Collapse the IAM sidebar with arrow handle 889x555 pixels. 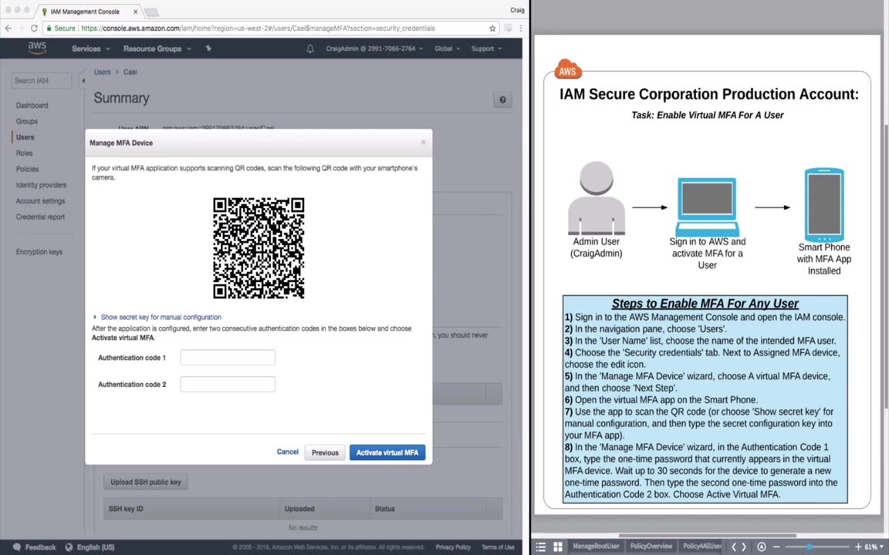point(83,80)
